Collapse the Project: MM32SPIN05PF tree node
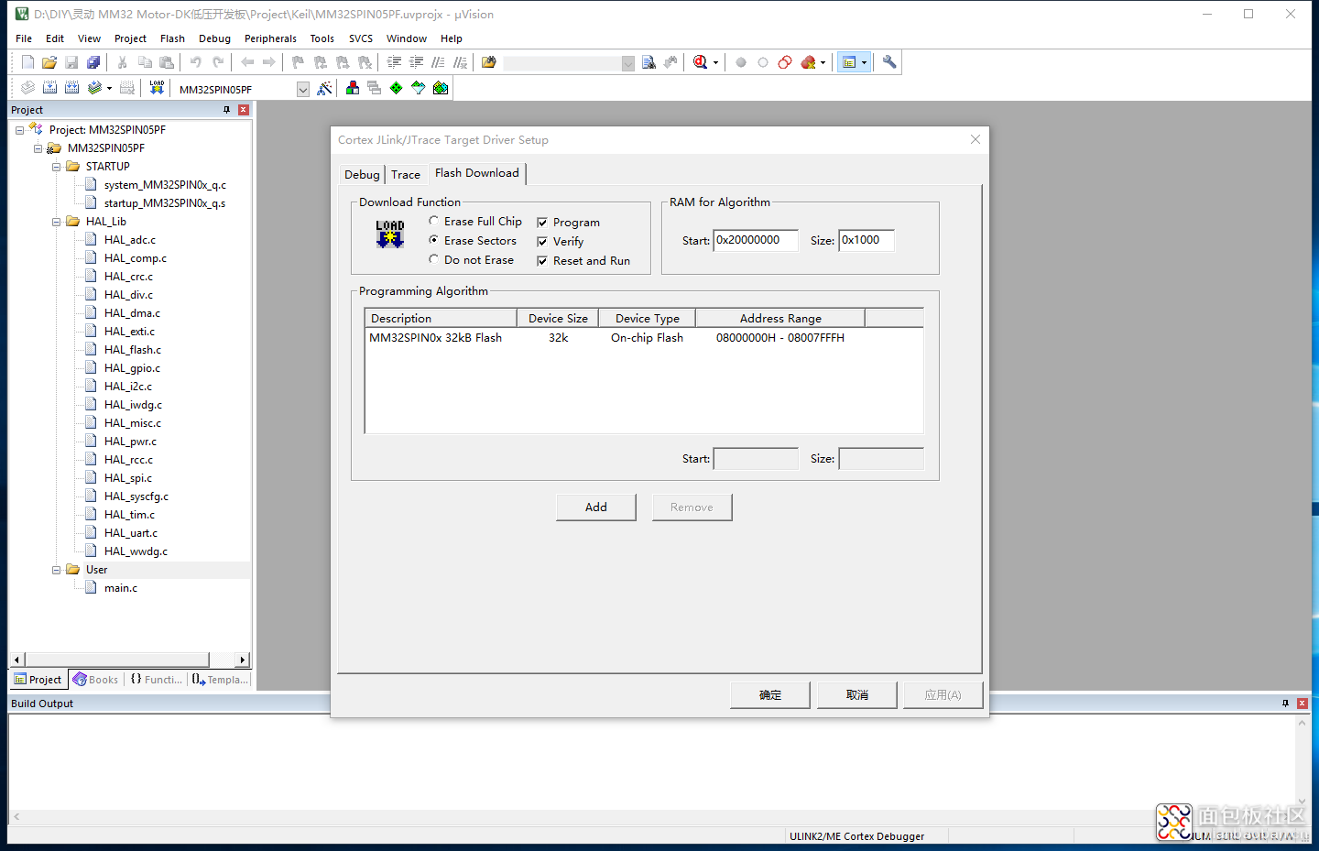 click(19, 130)
